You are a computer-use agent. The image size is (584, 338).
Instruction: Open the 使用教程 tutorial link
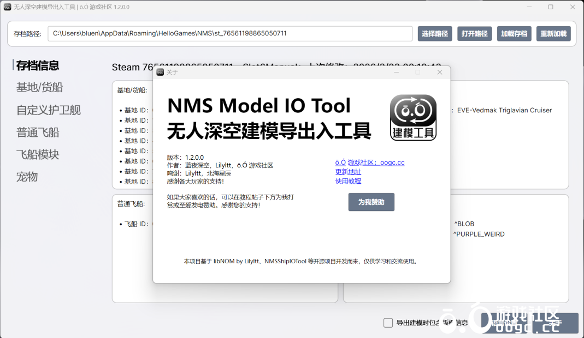click(x=348, y=181)
